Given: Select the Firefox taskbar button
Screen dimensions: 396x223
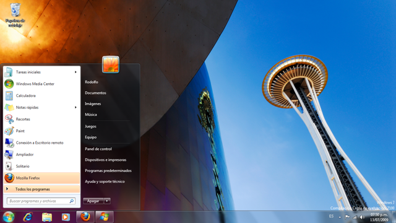Looking at the screenshot, I should tap(85, 217).
